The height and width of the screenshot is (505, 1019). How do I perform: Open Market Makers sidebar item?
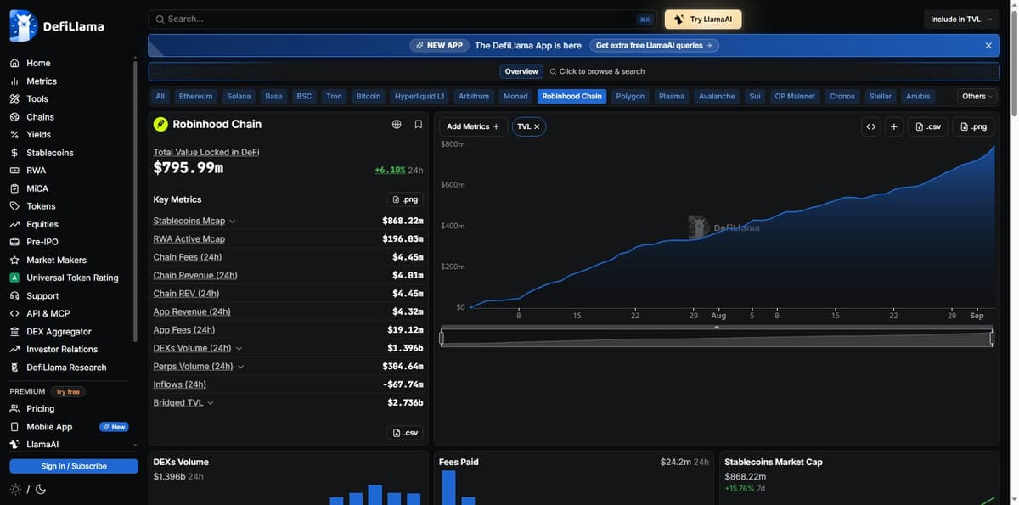point(56,260)
